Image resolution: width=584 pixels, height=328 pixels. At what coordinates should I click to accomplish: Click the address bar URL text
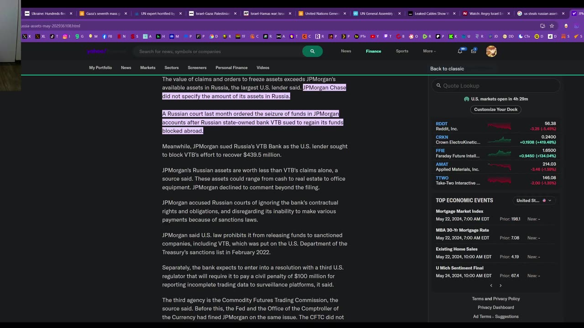[51, 26]
